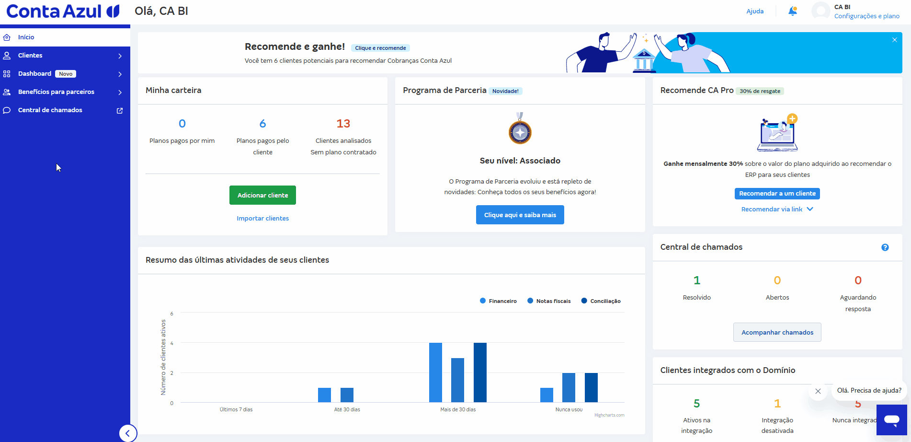Select the Início home icon in sidebar
This screenshot has height=442, width=911.
coord(7,37)
